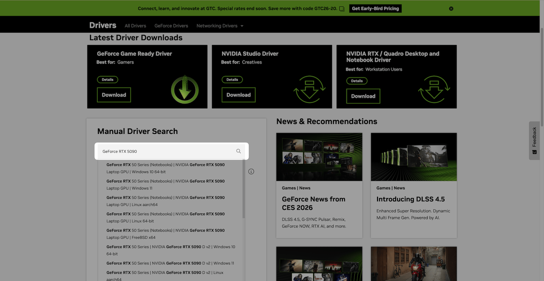Viewport: 544px width, 281px height.
Task: Click the RTX / Quadro download outline icon
Action: 434,89
